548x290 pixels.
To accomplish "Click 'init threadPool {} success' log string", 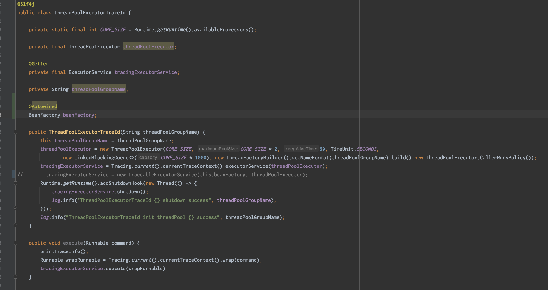I will coord(180,217).
